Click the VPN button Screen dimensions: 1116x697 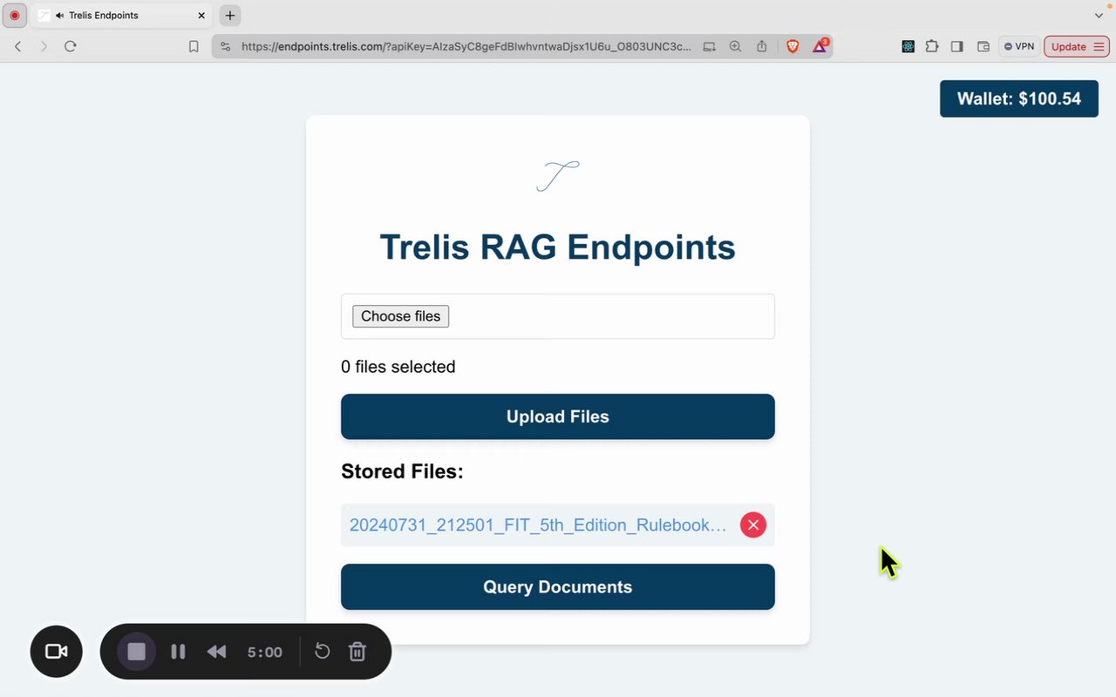point(1019,46)
